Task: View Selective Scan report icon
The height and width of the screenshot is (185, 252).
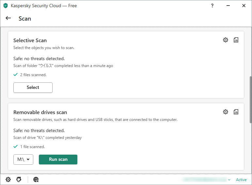Action: click(236, 40)
